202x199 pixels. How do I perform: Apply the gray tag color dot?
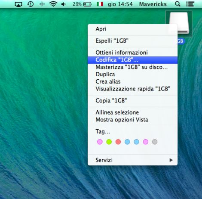point(155,142)
